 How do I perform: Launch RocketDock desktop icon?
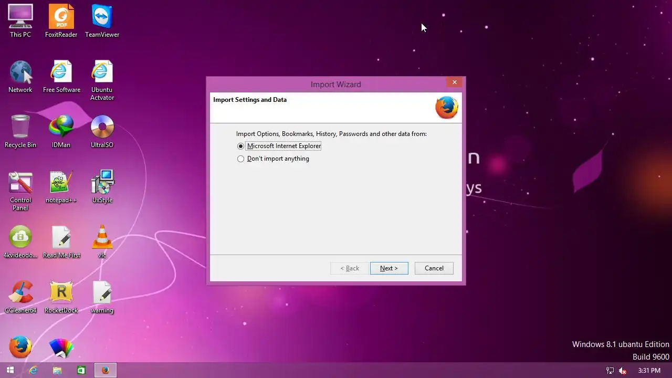(61, 297)
